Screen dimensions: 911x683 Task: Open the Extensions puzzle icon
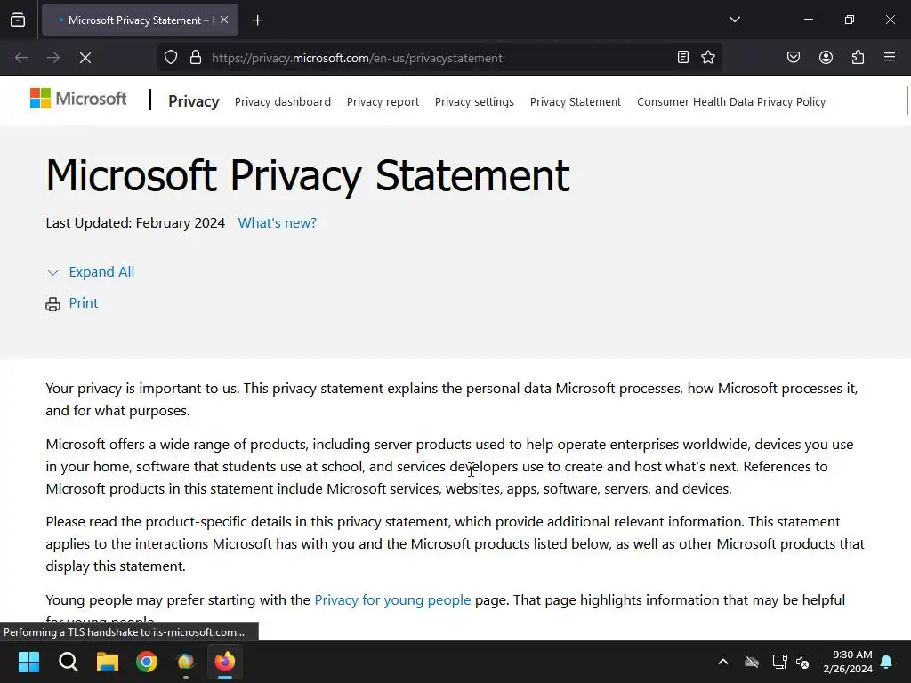pyautogui.click(x=858, y=58)
